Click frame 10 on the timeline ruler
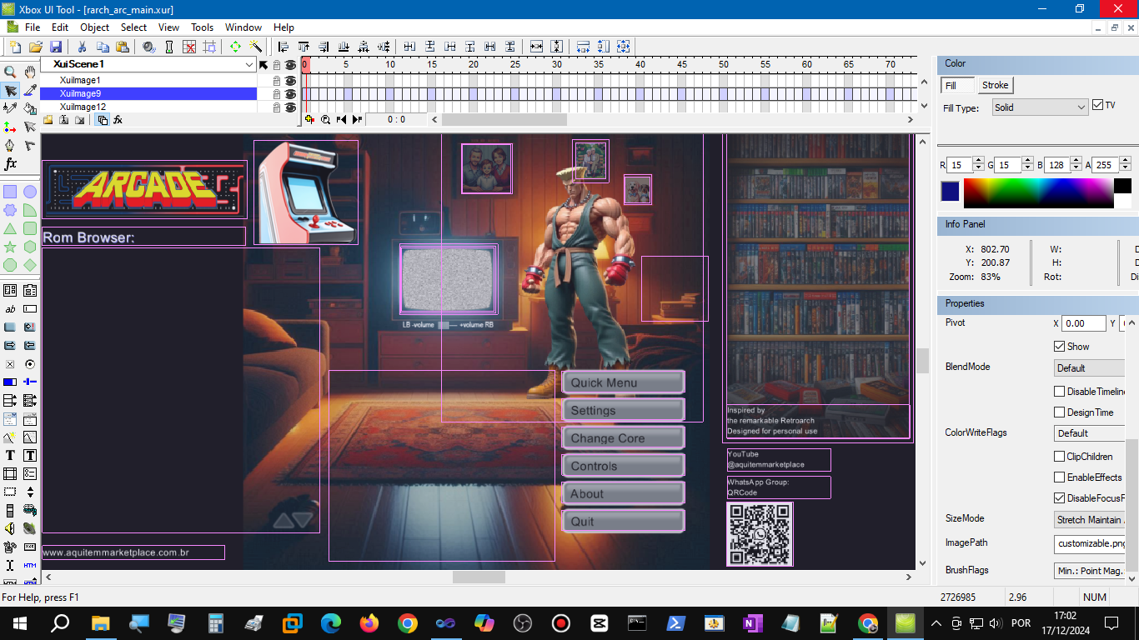Image resolution: width=1139 pixels, height=640 pixels. tap(389, 64)
